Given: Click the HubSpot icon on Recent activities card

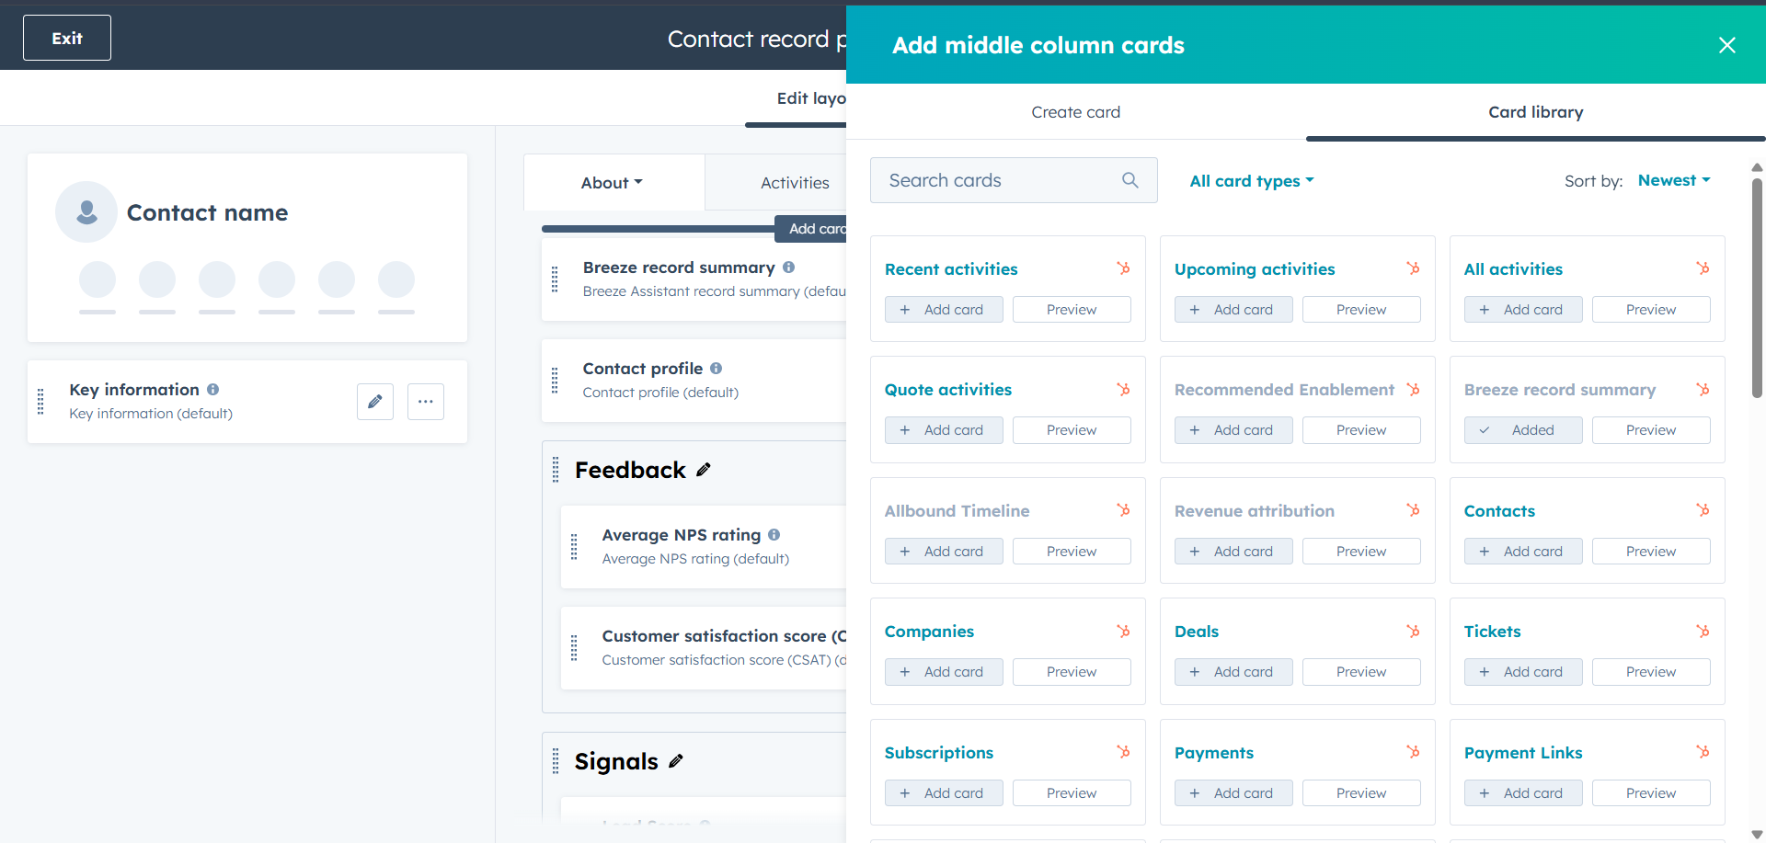Looking at the screenshot, I should [x=1123, y=268].
